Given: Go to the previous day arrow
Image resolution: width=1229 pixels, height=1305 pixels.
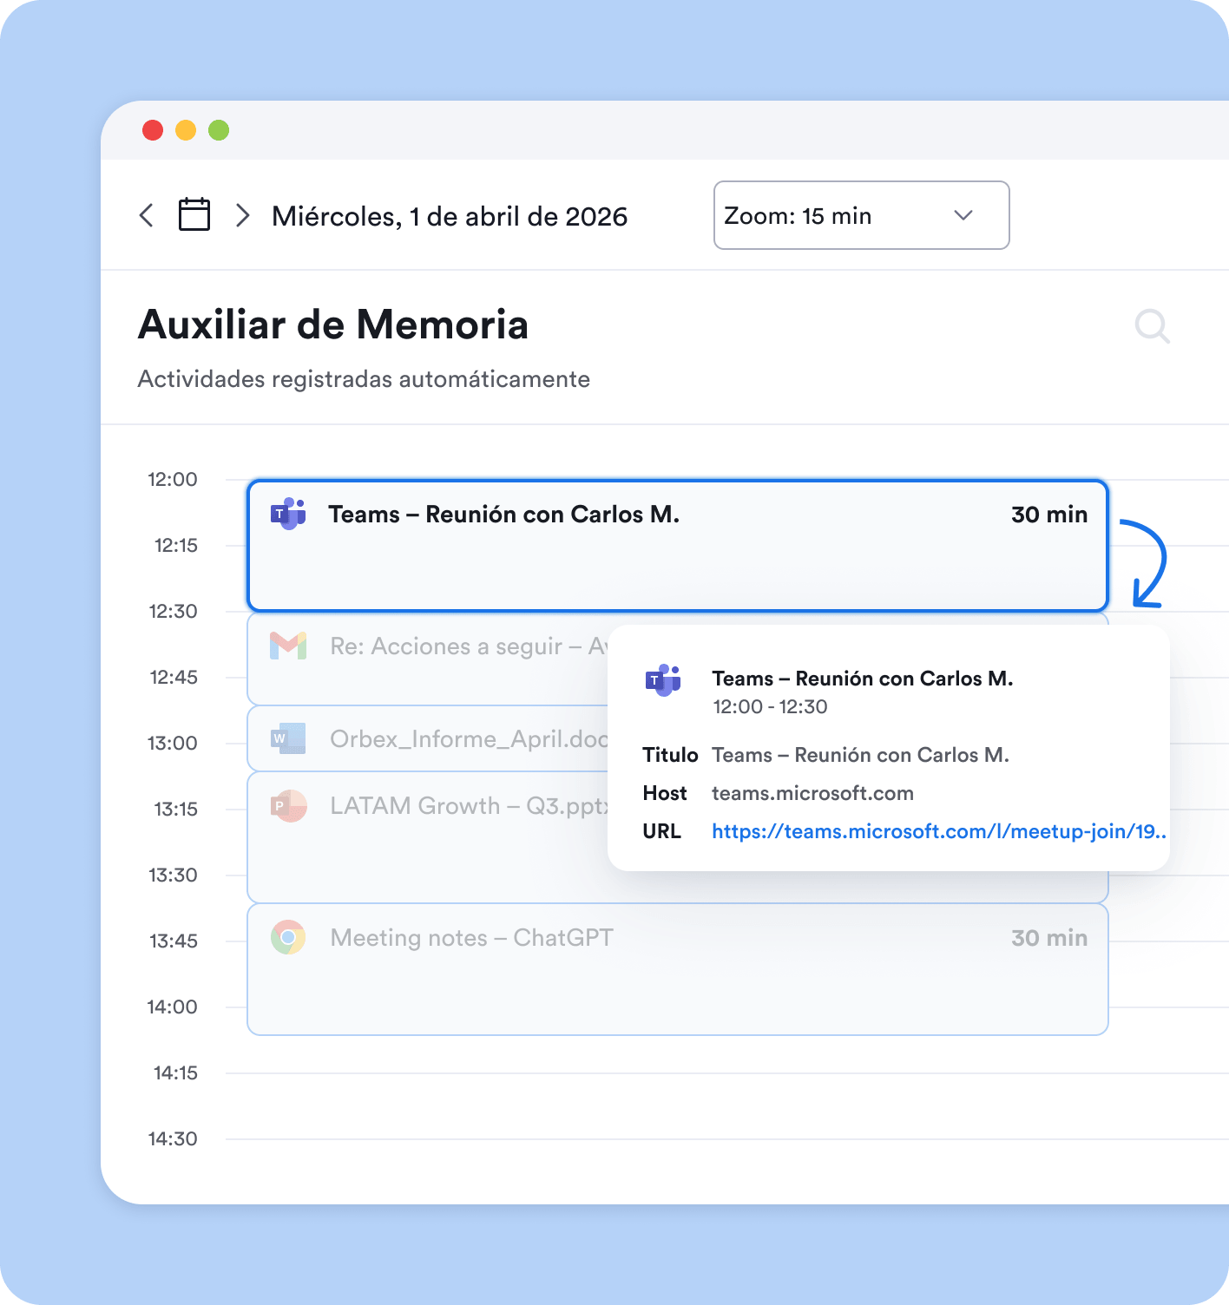Looking at the screenshot, I should 147,215.
